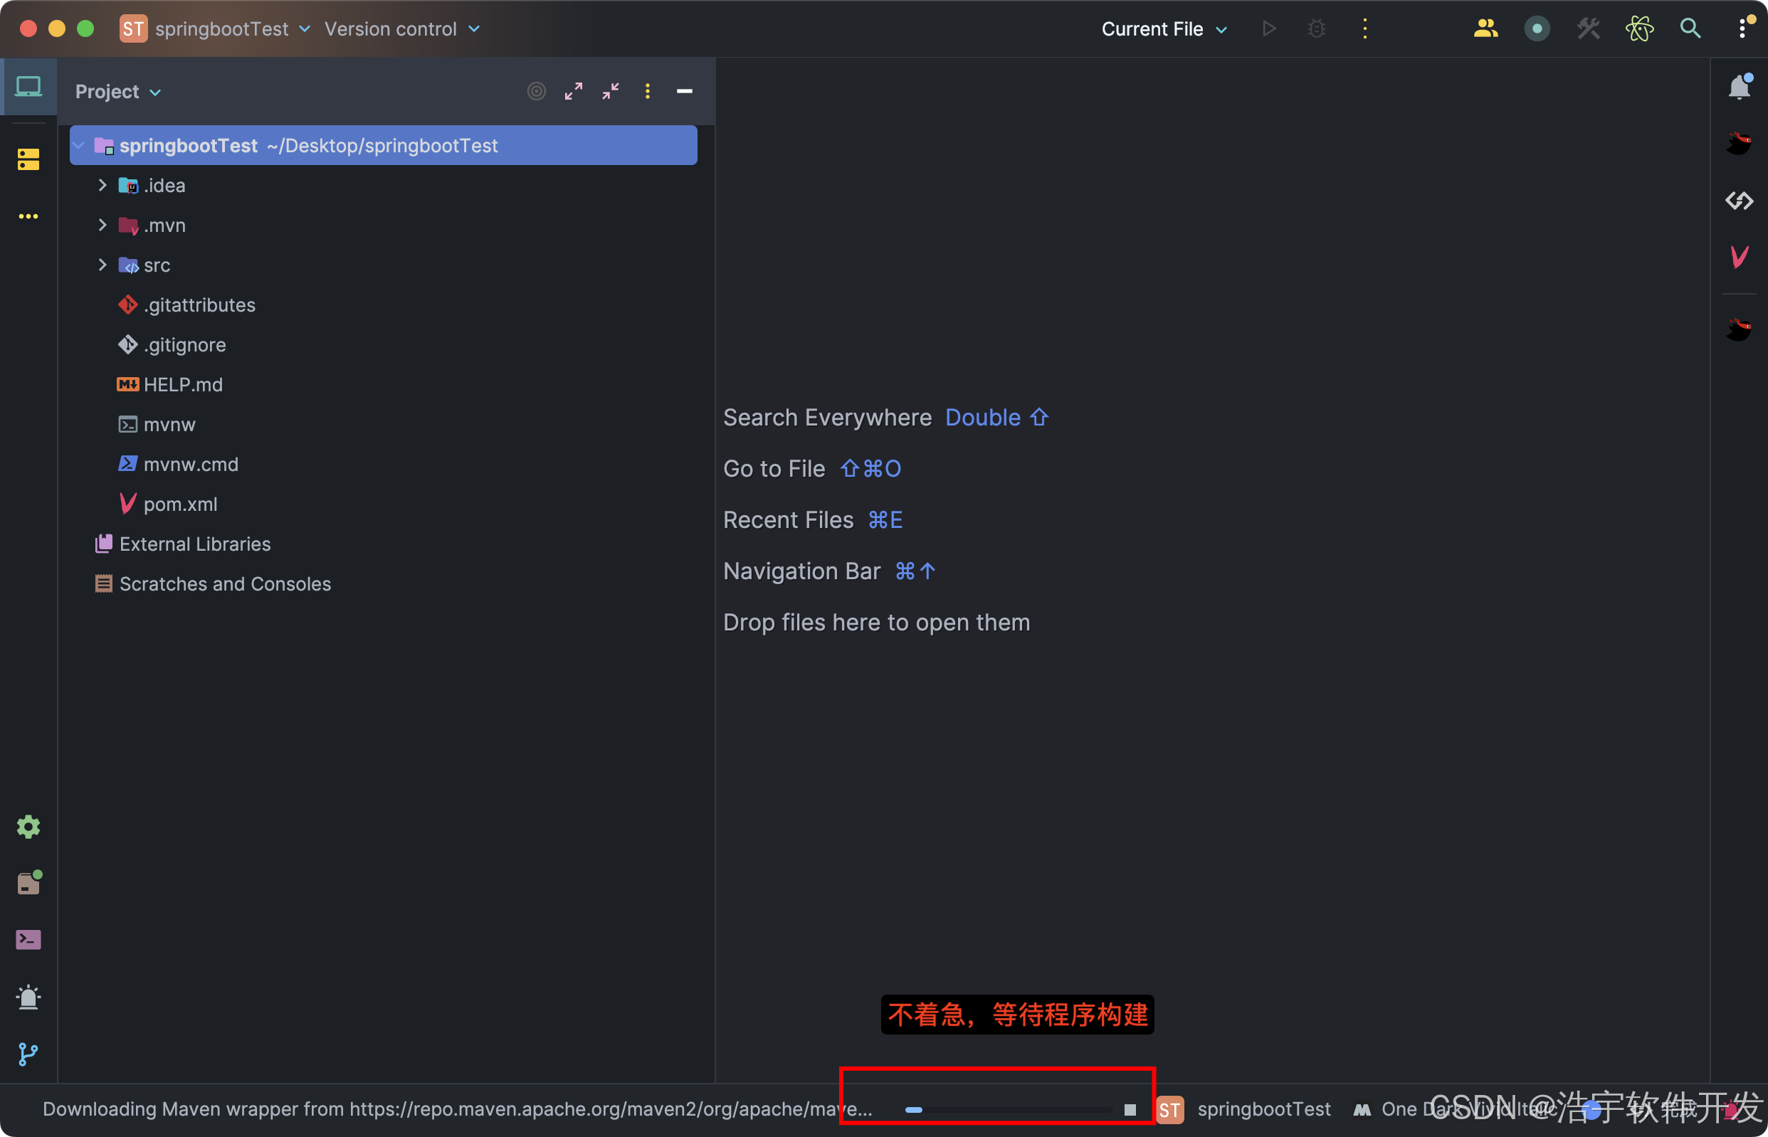
Task: Toggle the Project tool window button
Action: coord(28,87)
